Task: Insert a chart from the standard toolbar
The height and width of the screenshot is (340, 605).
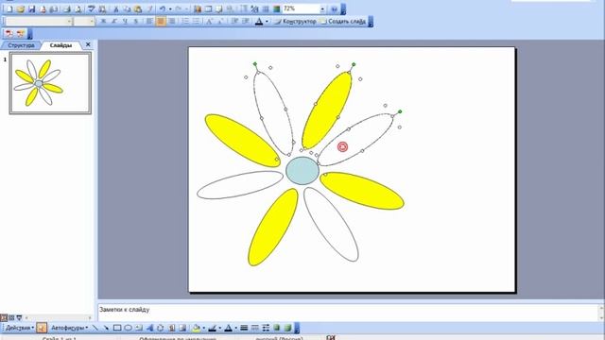Action: pyautogui.click(x=198, y=8)
